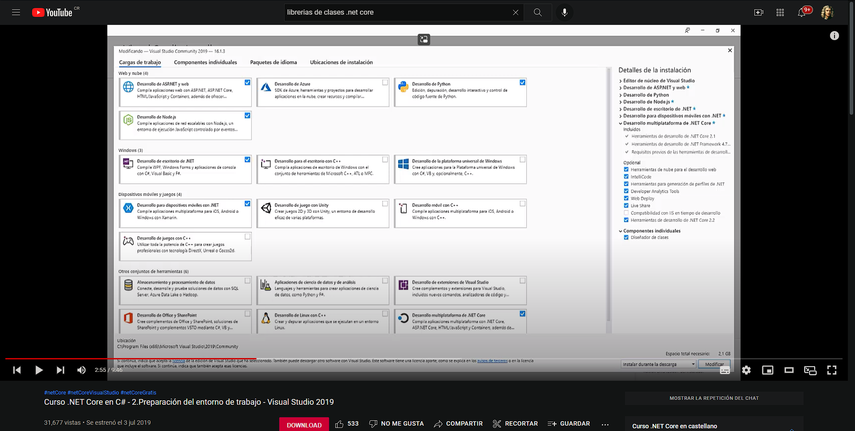Uncheck the Desarrollo de ASP.NET y web workload
Image resolution: width=855 pixels, height=431 pixels.
pyautogui.click(x=248, y=83)
